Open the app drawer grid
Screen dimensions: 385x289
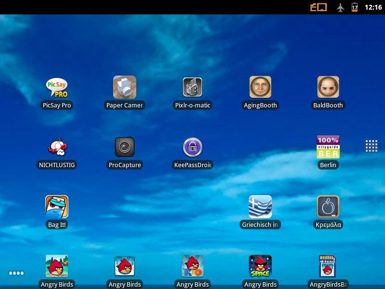pos(372,146)
